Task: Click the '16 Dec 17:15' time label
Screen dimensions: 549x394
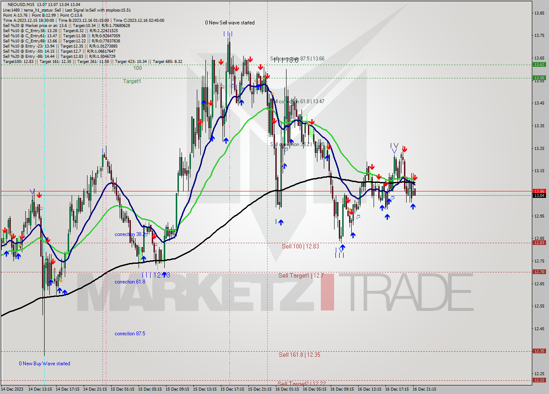Action: (397, 389)
